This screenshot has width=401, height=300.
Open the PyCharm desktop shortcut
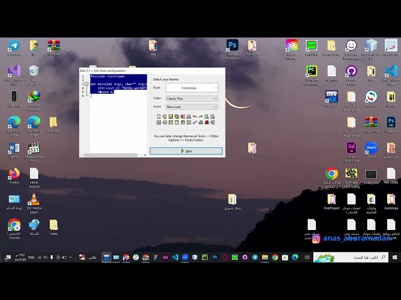click(311, 72)
